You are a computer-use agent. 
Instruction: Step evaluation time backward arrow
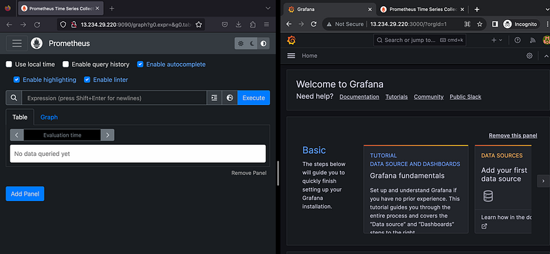(16, 135)
